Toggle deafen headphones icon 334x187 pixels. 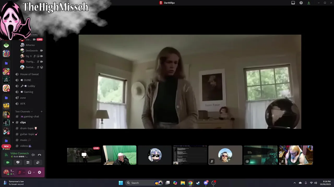[29, 172]
